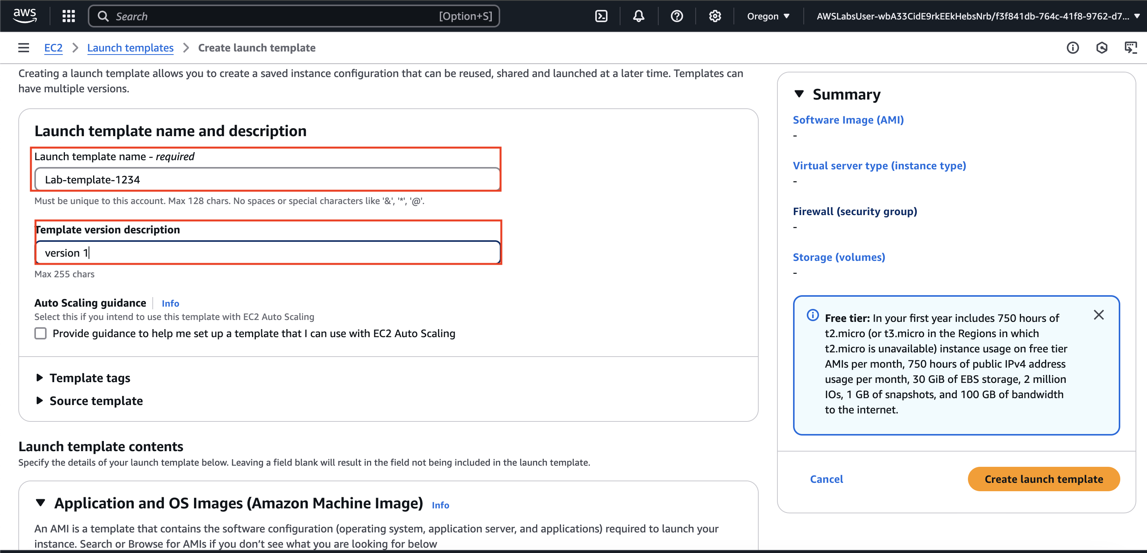Click Create launch template button
The image size is (1147, 553).
(1044, 479)
